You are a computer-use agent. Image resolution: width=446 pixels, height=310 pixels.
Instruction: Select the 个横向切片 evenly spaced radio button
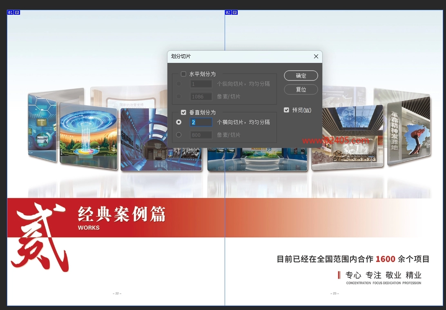pyautogui.click(x=178, y=122)
